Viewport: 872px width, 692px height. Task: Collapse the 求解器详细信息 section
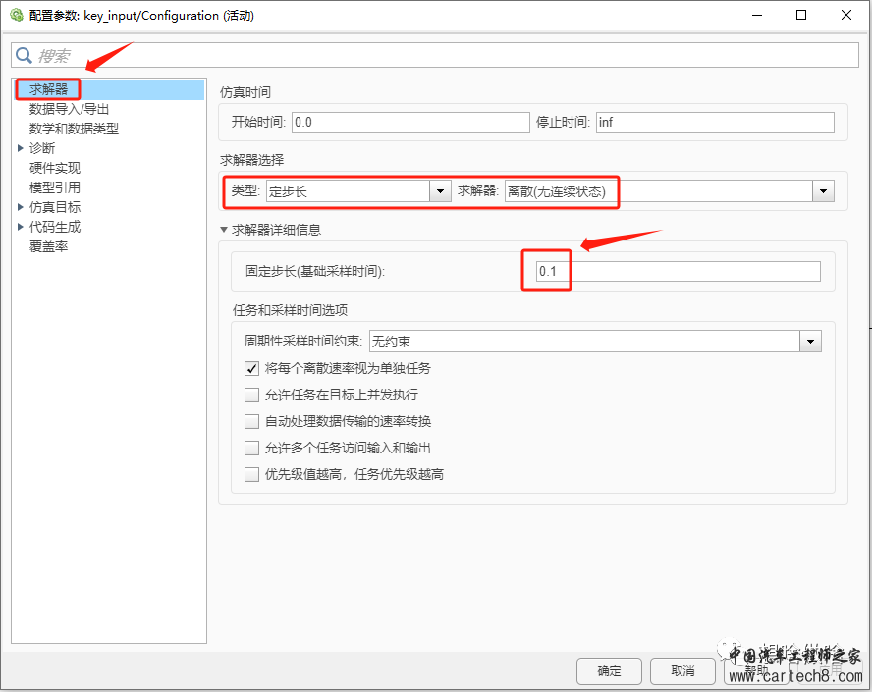pos(224,230)
